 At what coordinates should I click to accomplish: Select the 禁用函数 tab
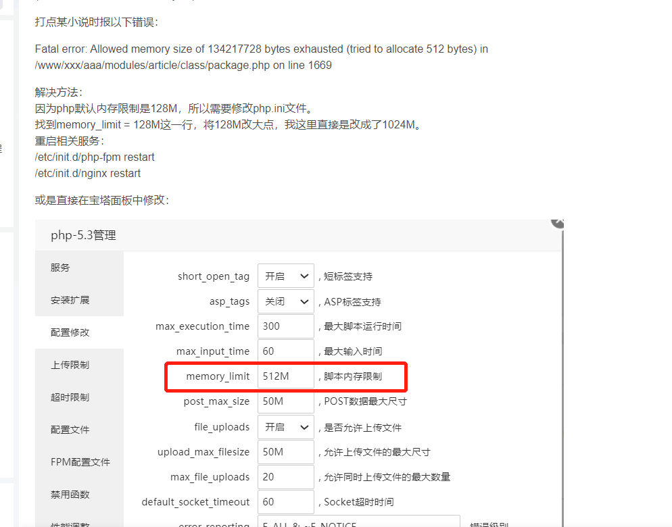70,495
